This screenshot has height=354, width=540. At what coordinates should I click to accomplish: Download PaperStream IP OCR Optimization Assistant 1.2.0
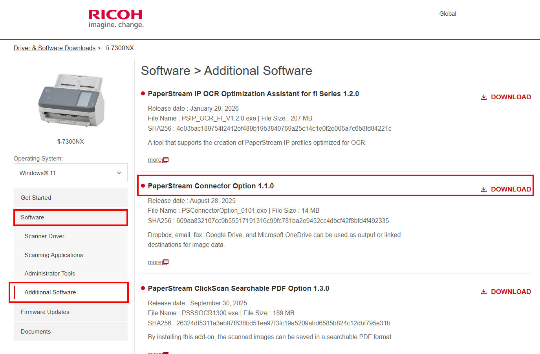(506, 97)
